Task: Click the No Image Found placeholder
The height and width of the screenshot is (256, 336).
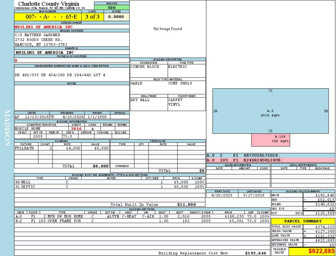Action: tap(168, 29)
